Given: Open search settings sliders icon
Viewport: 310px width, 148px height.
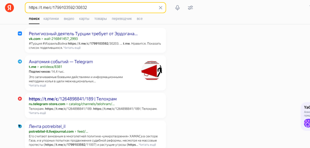Looking at the screenshot, I should coord(190,8).
